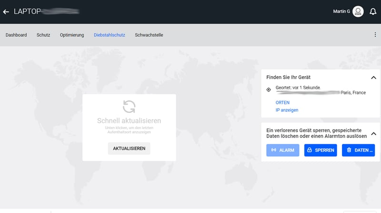Viewport: 381px width, 213px height.
Task: Click the back arrow next to LAPTOP
Action: click(x=6, y=11)
